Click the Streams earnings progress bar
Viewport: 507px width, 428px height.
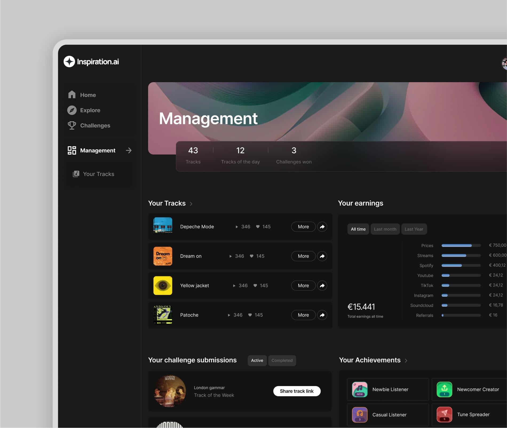pos(461,255)
